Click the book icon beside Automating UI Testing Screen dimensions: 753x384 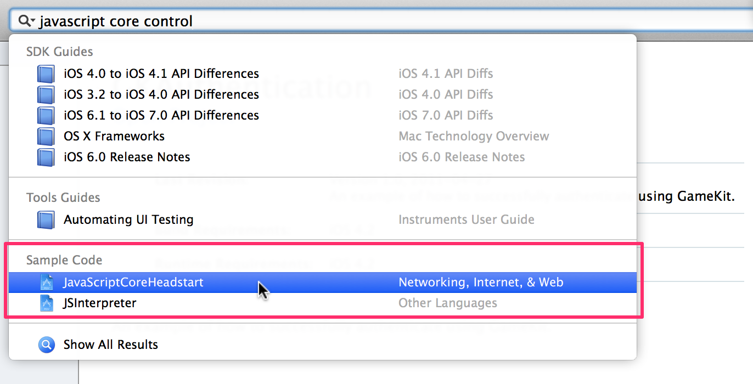click(x=46, y=219)
